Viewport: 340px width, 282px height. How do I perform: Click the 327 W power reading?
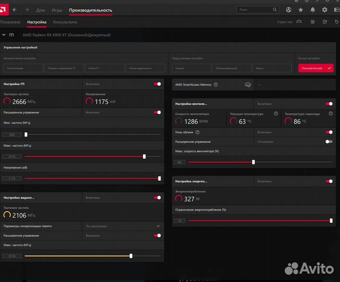pos(187,198)
